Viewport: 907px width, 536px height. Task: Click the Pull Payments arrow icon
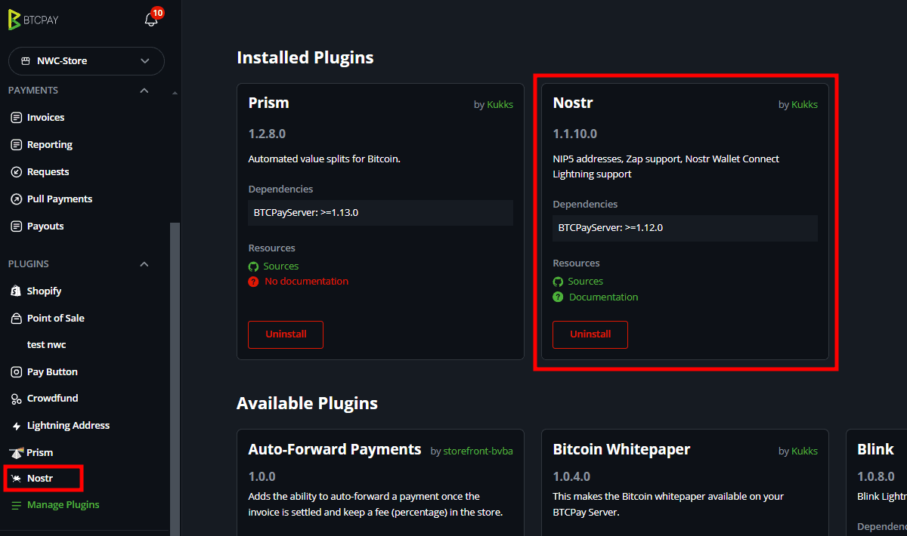pyautogui.click(x=16, y=199)
